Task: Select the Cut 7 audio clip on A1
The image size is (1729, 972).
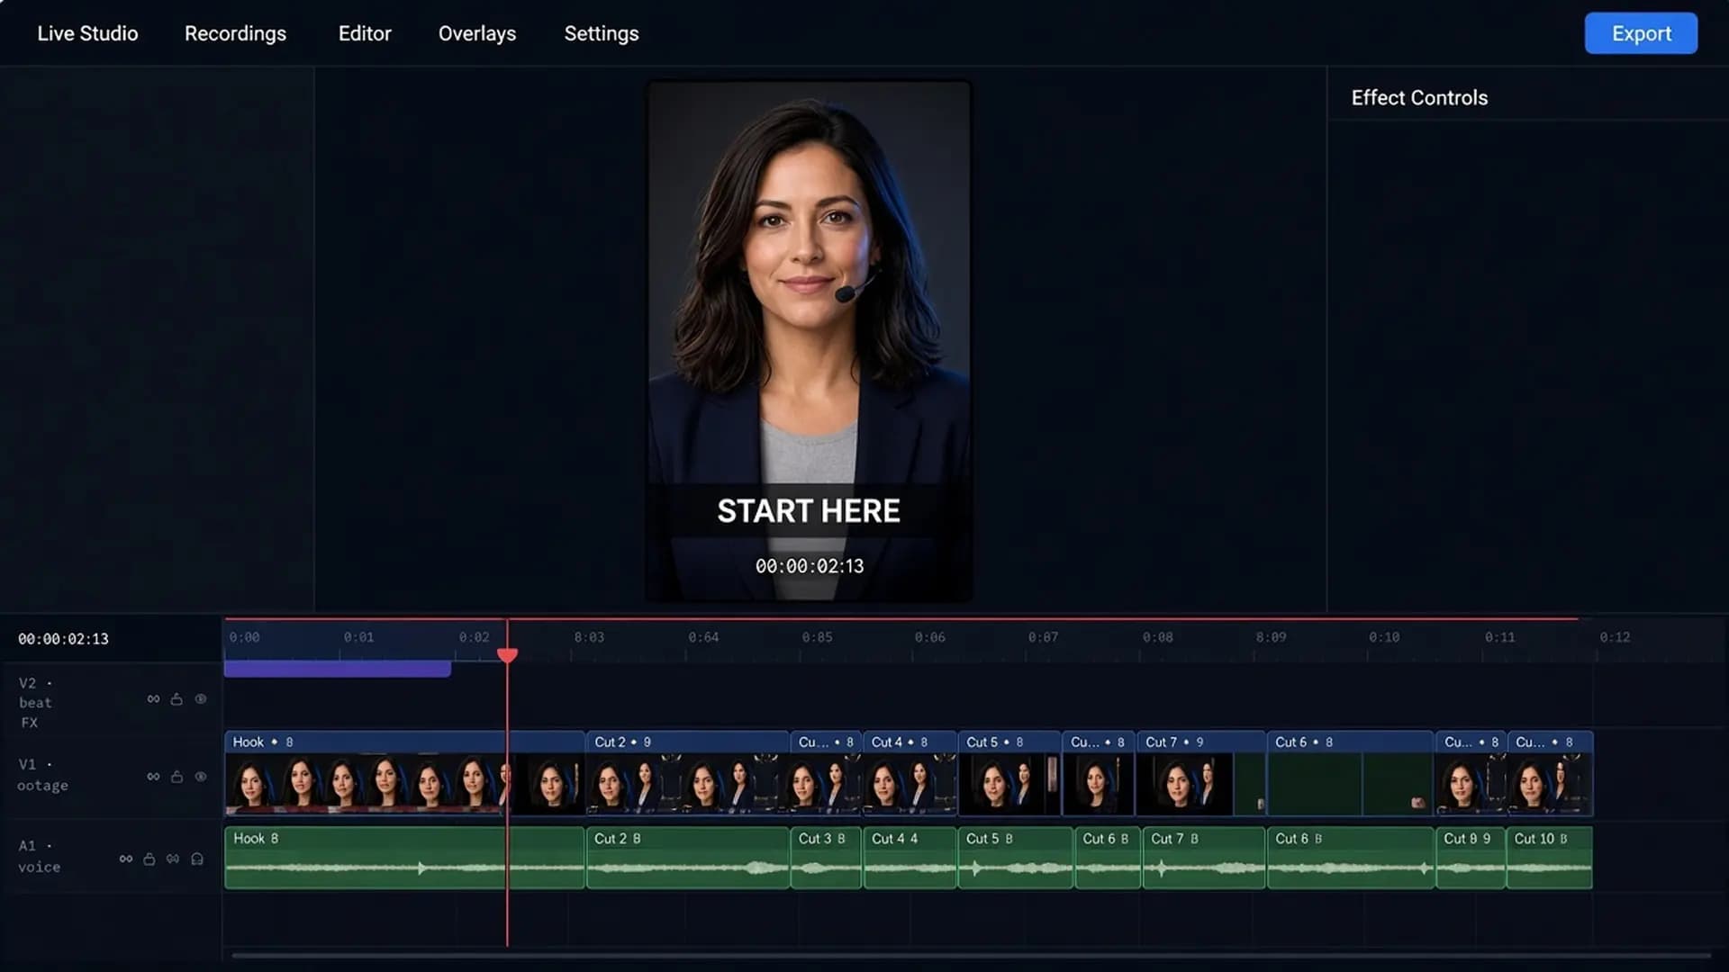Action: (x=1204, y=858)
